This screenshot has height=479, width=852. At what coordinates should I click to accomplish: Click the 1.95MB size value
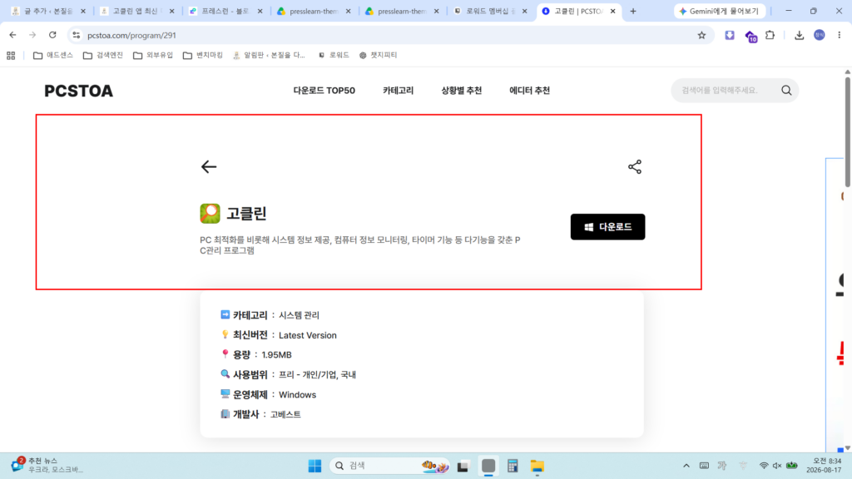click(276, 354)
